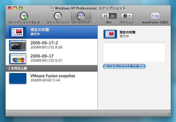
Task: Click the blue VMware Fusion snapshot thumbnail
Action: [18, 78]
